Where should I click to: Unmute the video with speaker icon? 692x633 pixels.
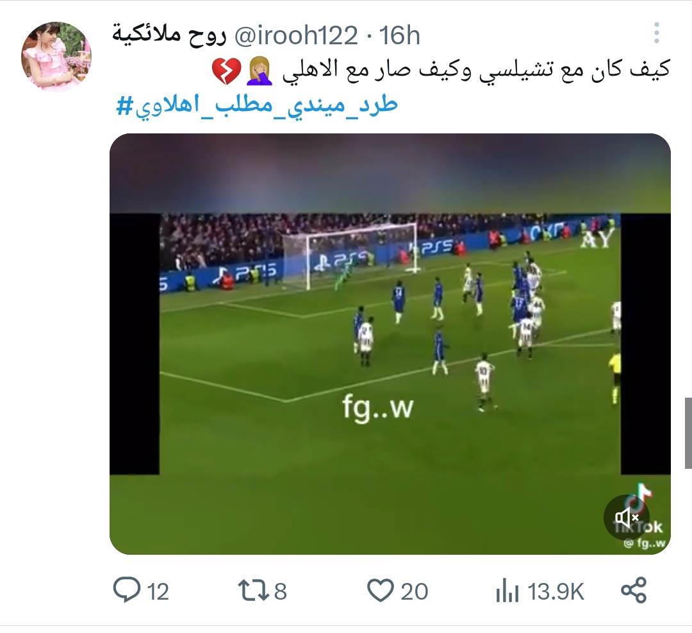(627, 517)
